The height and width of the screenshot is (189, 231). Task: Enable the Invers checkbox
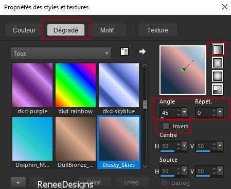coord(166,126)
